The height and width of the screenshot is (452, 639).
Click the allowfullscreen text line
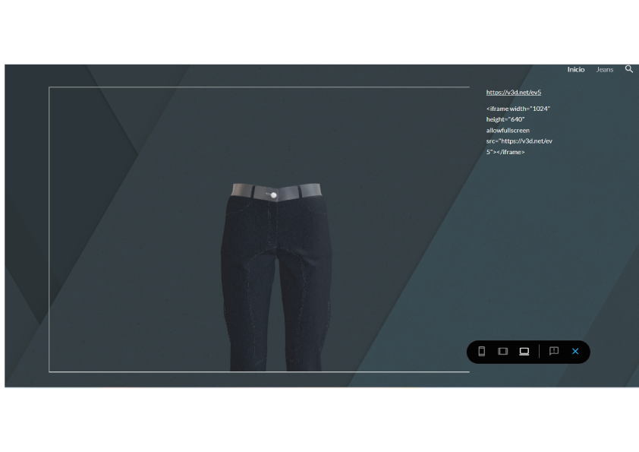pos(508,131)
